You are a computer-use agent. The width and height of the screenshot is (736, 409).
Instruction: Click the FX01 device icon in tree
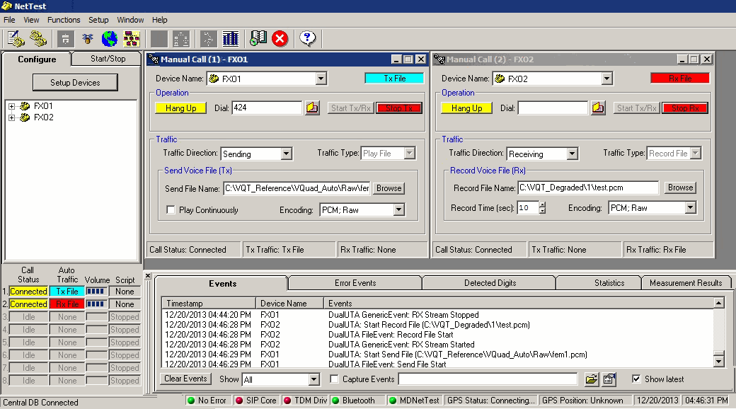(25, 106)
